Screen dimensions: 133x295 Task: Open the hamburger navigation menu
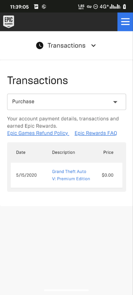point(125,22)
